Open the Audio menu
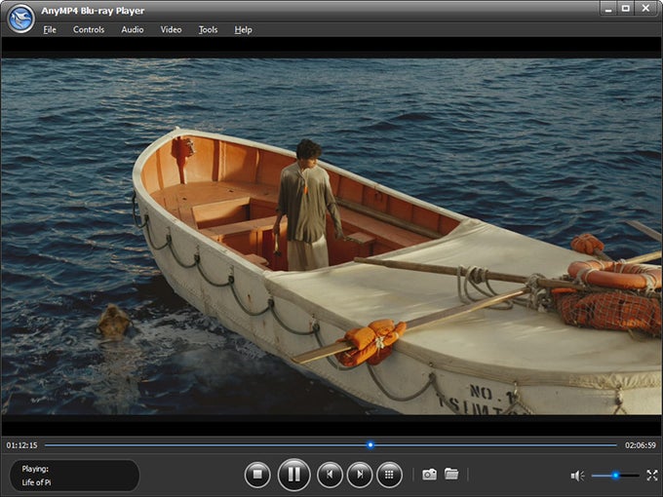The image size is (663, 497). click(x=133, y=29)
